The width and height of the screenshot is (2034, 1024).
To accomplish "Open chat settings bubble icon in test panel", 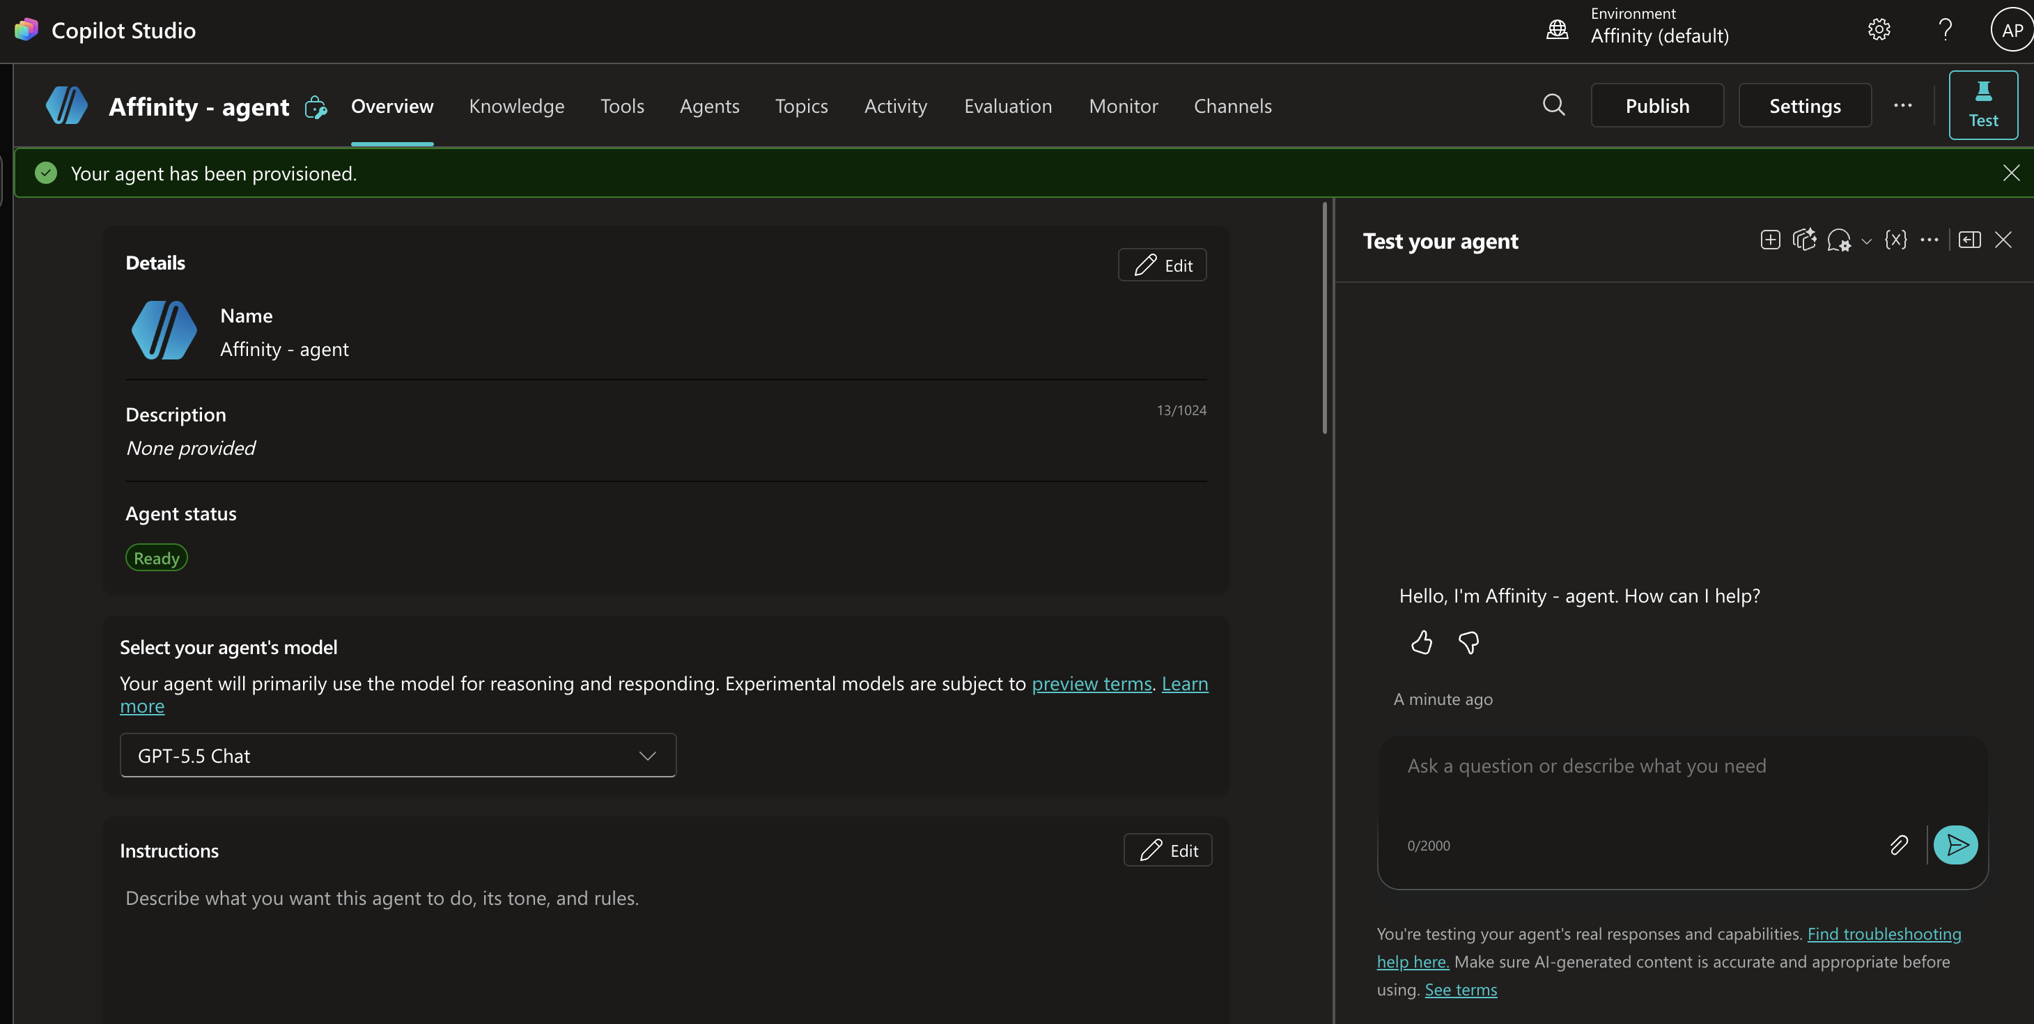I will pos(1839,240).
